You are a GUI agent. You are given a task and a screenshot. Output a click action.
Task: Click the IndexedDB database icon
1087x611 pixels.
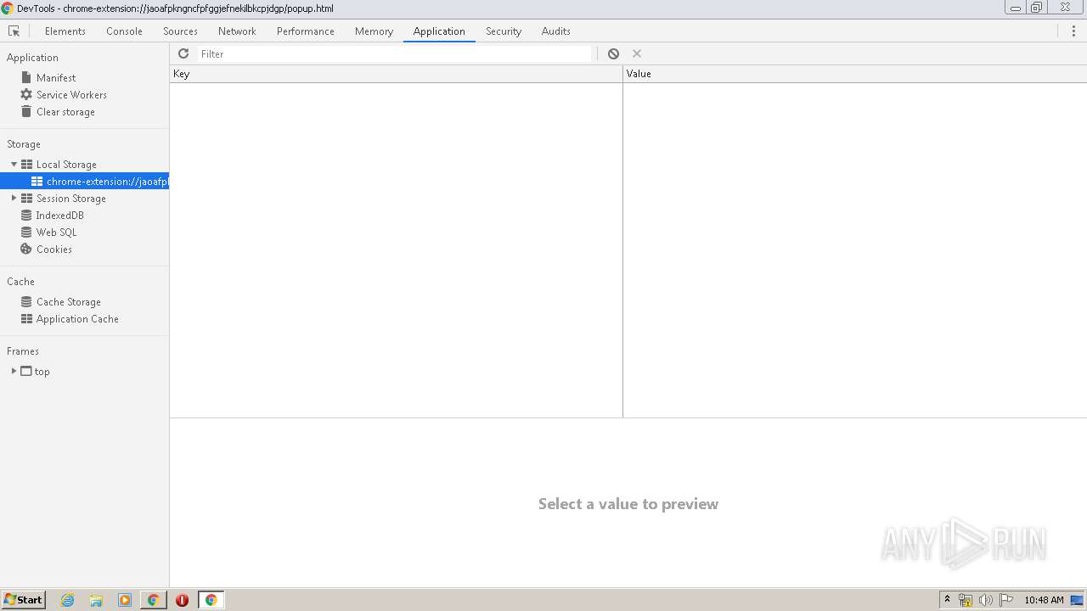pyautogui.click(x=26, y=215)
